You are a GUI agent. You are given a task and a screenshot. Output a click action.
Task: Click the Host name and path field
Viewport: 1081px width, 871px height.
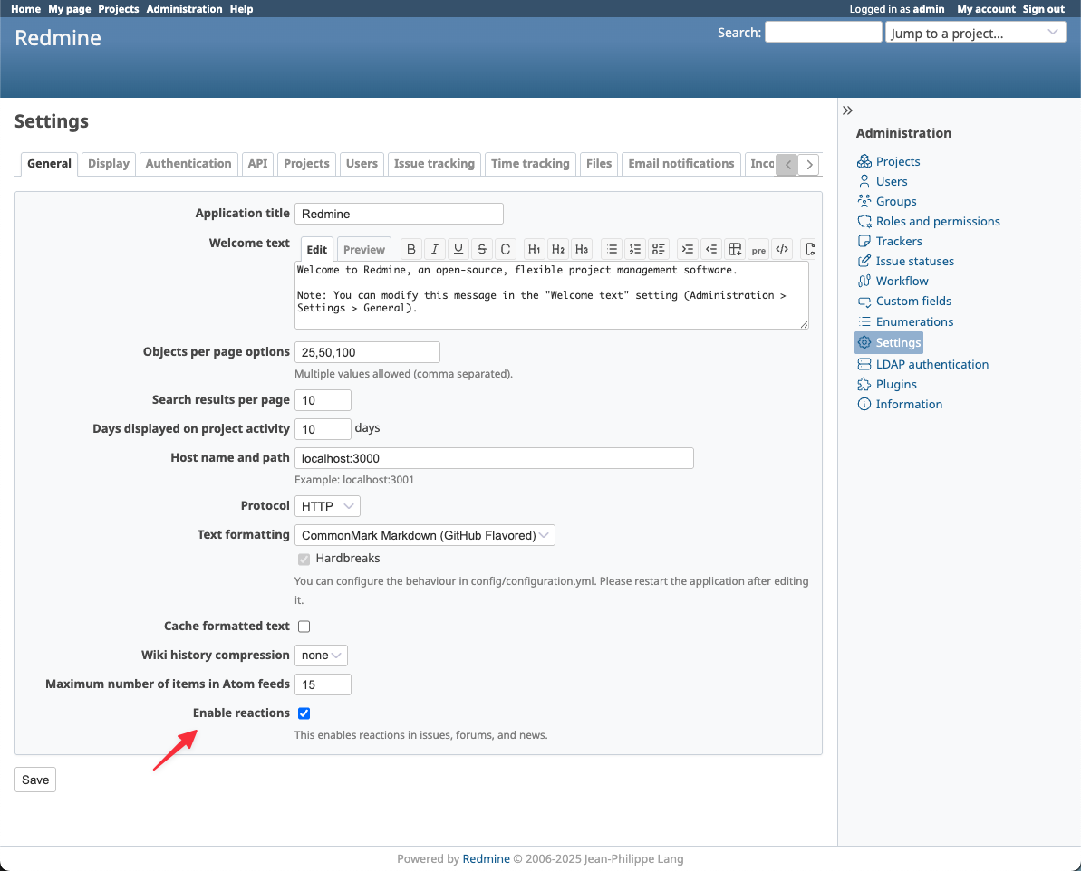pyautogui.click(x=495, y=458)
